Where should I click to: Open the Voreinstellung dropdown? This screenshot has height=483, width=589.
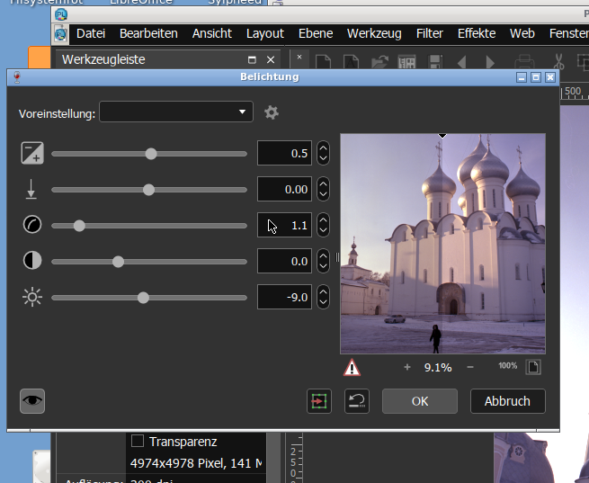(176, 112)
